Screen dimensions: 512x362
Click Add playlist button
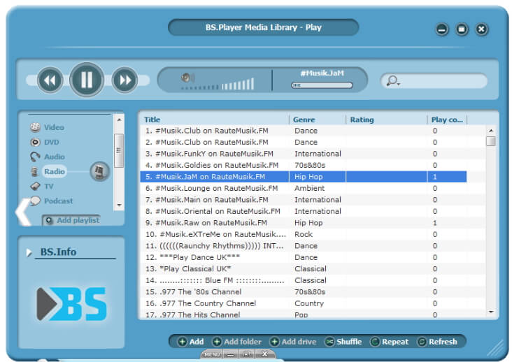pos(72,220)
